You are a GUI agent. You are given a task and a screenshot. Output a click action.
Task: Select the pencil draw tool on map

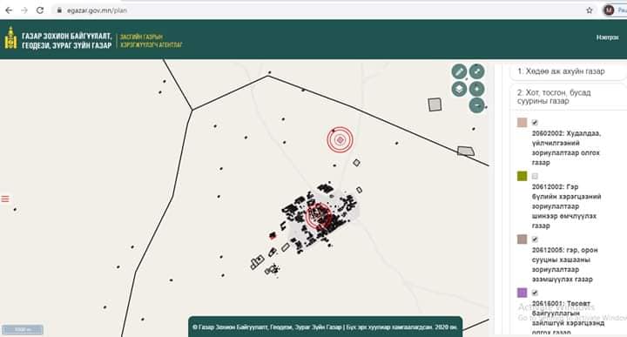pyautogui.click(x=459, y=71)
